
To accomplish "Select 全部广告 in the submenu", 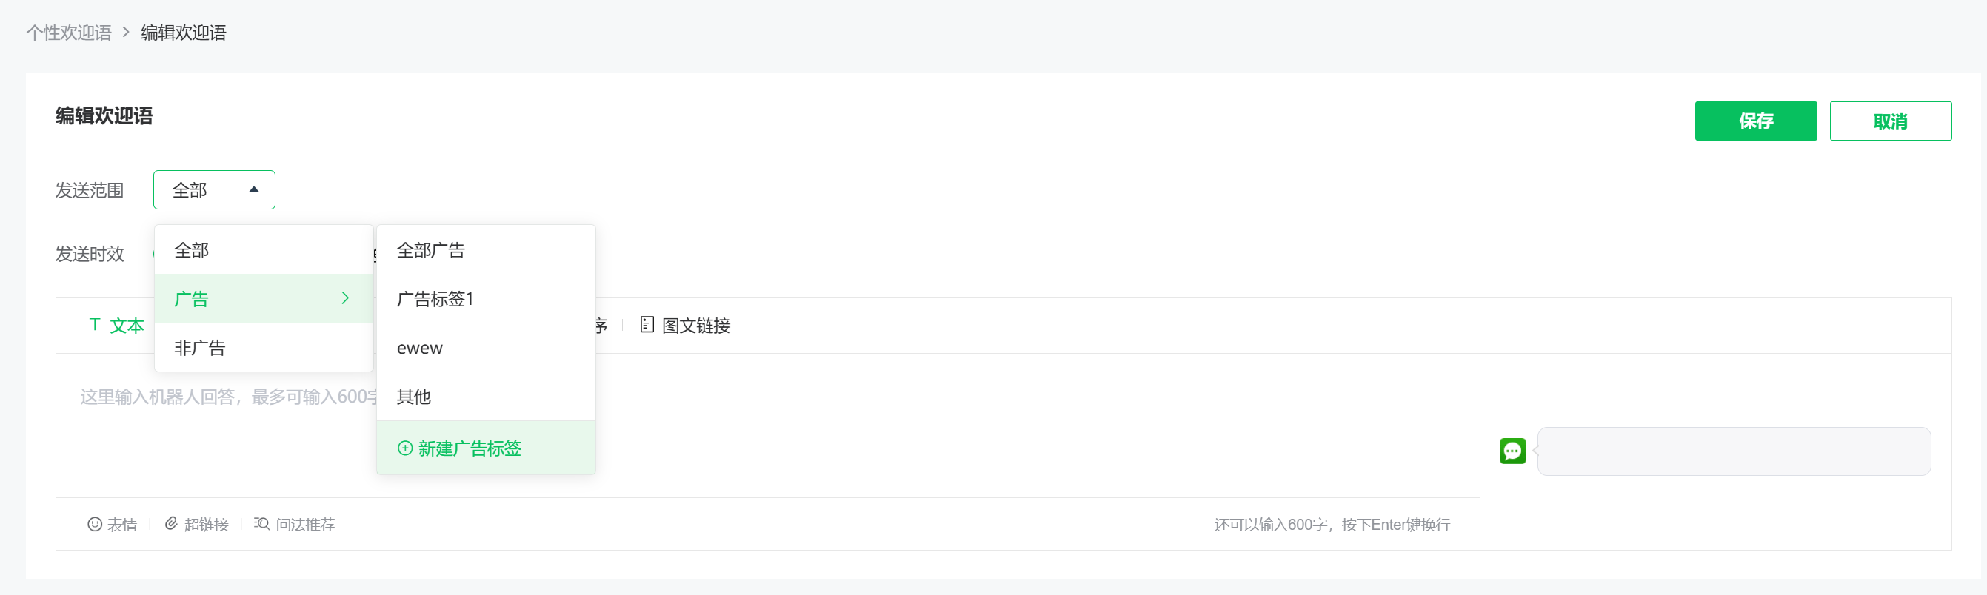I will point(430,250).
